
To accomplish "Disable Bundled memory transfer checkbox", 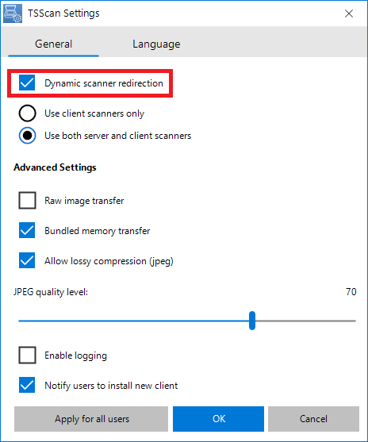I will point(27,230).
